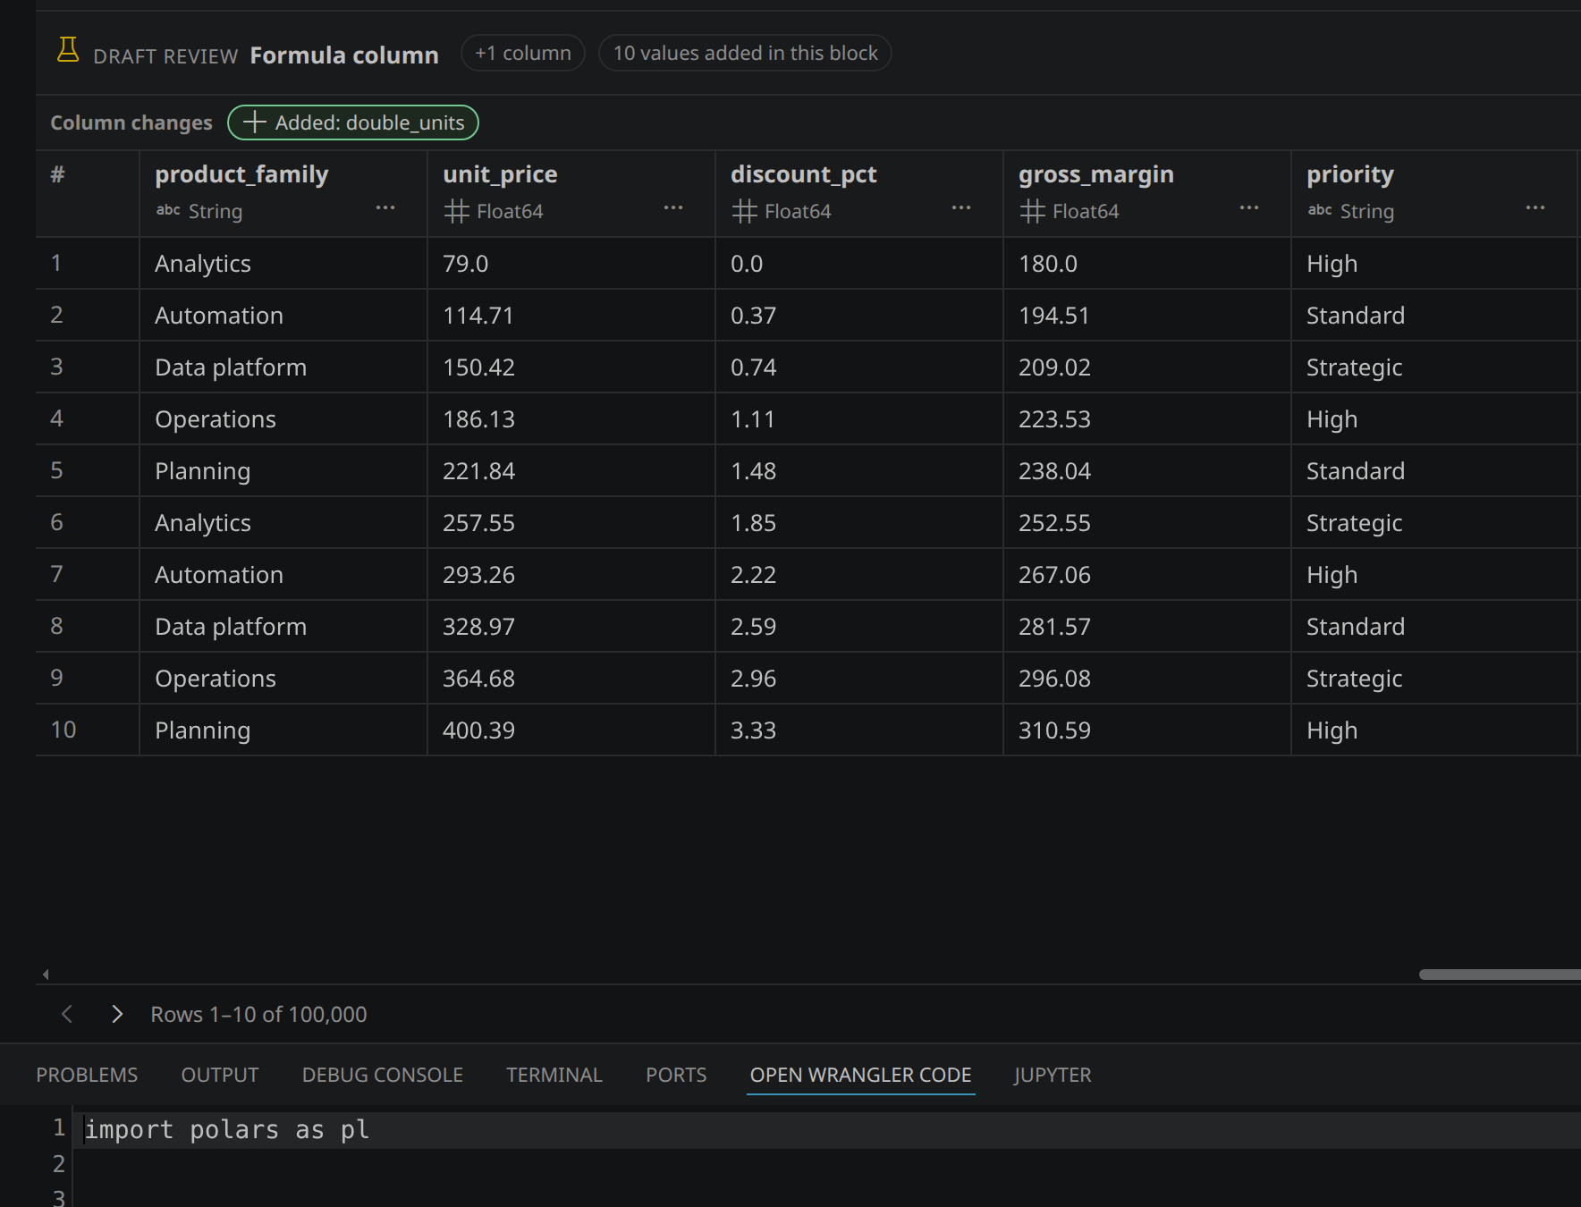The width and height of the screenshot is (1581, 1207).
Task: Select the unit_price column header
Action: (571, 193)
